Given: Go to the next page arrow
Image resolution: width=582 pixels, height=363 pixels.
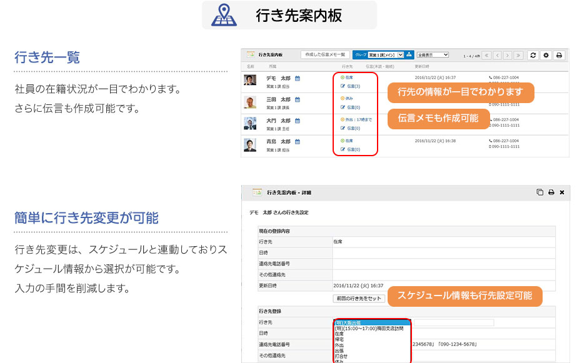Looking at the screenshot, I should 508,56.
